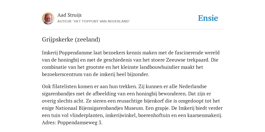
Task: Click the address "Poppendamseweg 3."
Action: 80,122
